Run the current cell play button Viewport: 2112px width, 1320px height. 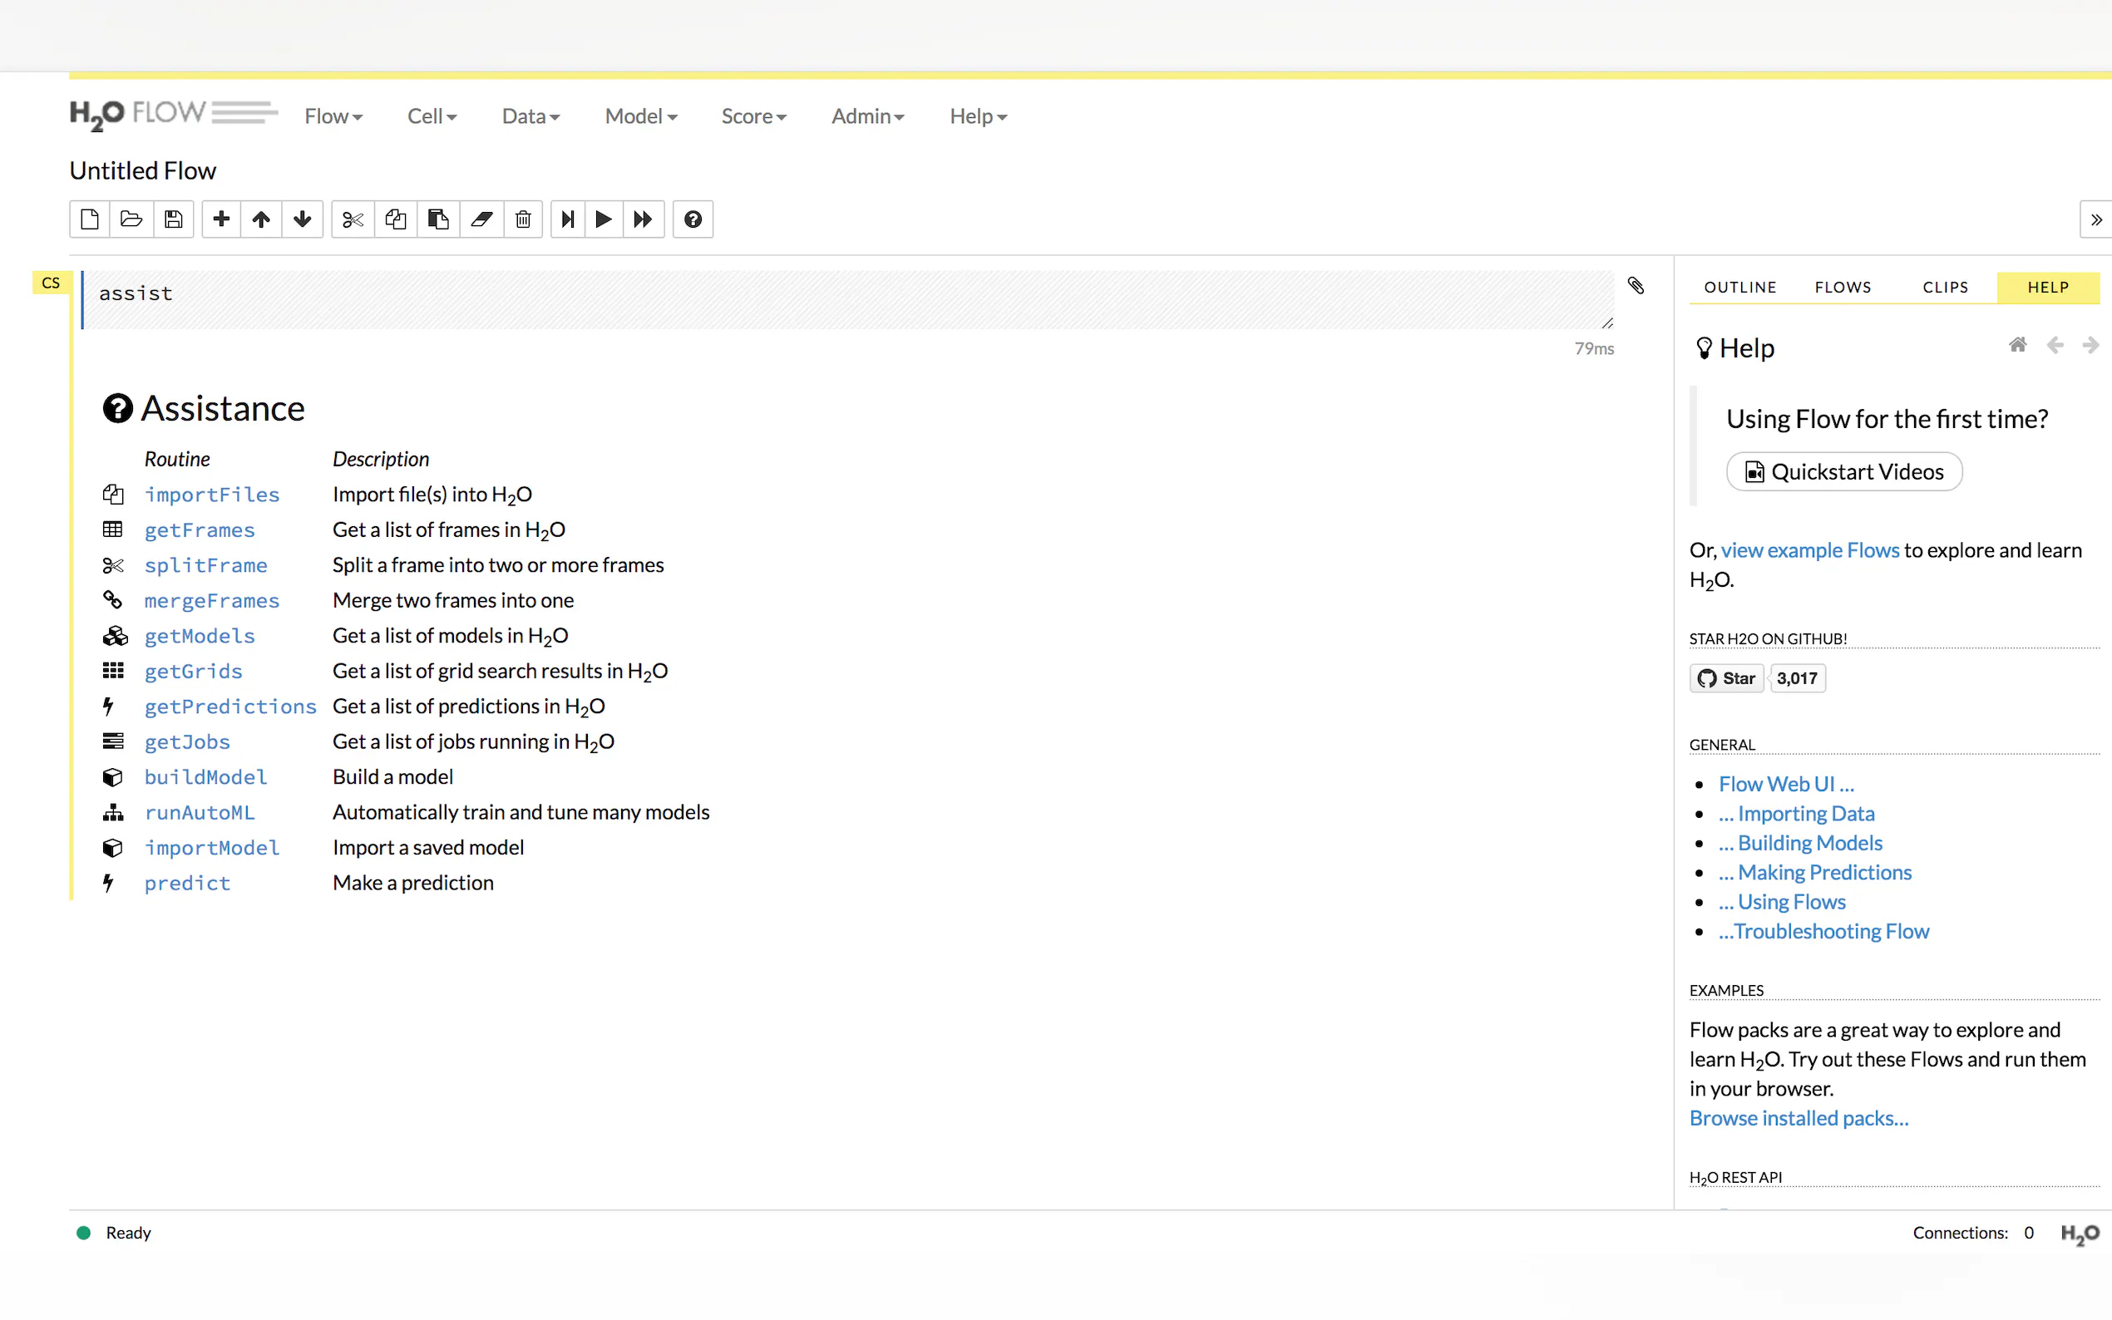click(x=603, y=219)
